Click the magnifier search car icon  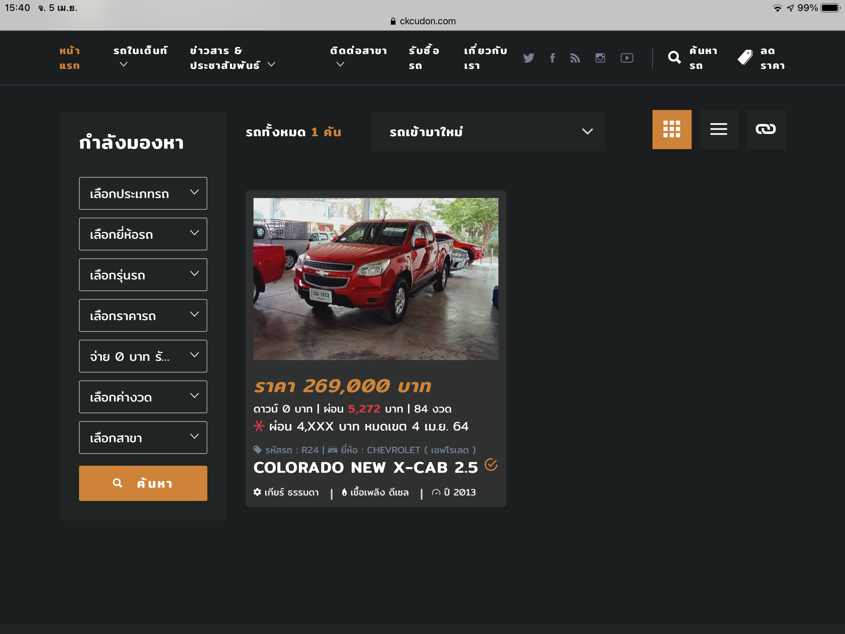tap(674, 58)
